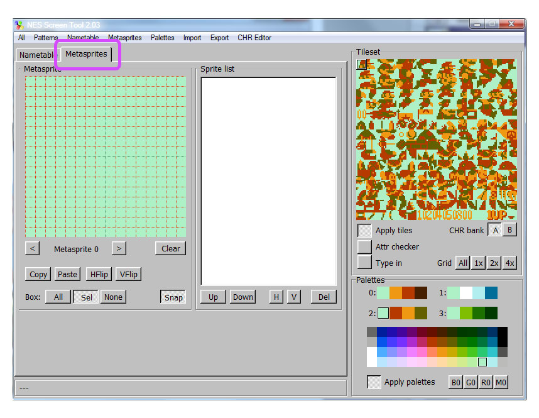
Task: Toggle the R0 emphasis button
Action: (486, 382)
